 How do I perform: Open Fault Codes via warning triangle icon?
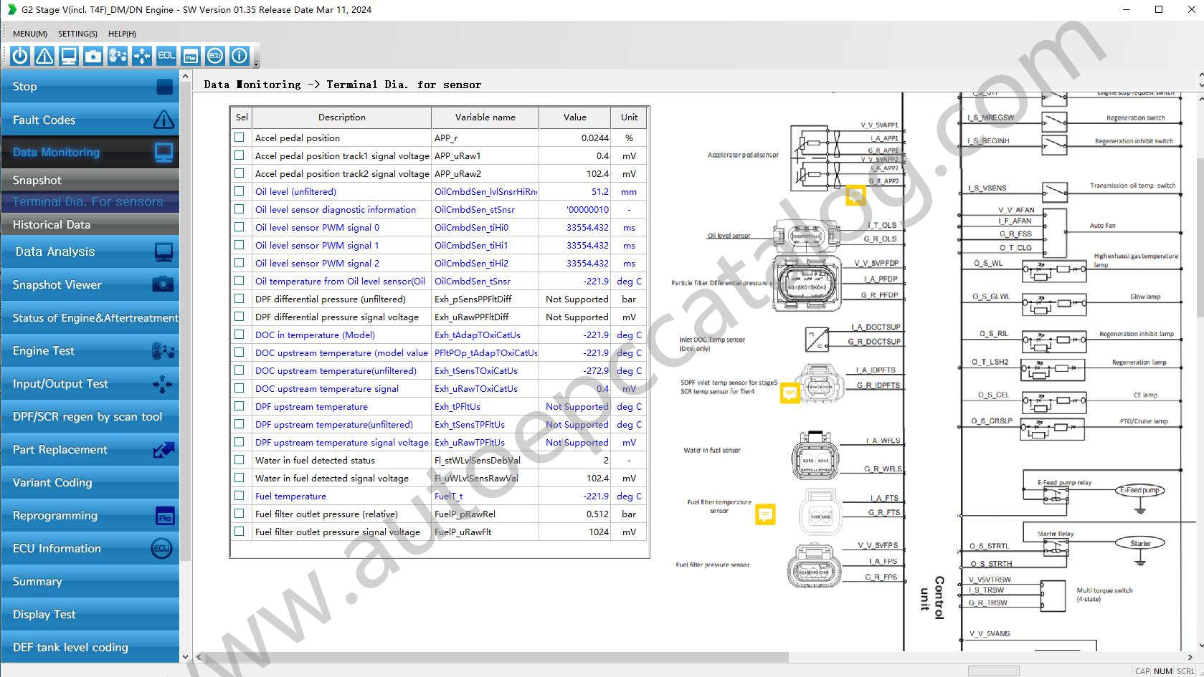(44, 55)
